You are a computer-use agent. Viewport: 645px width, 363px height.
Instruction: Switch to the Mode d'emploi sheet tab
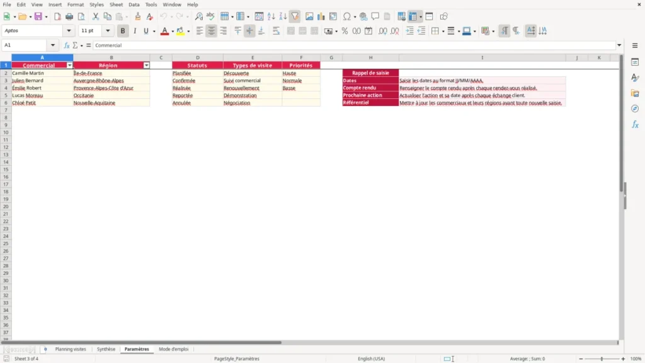174,349
